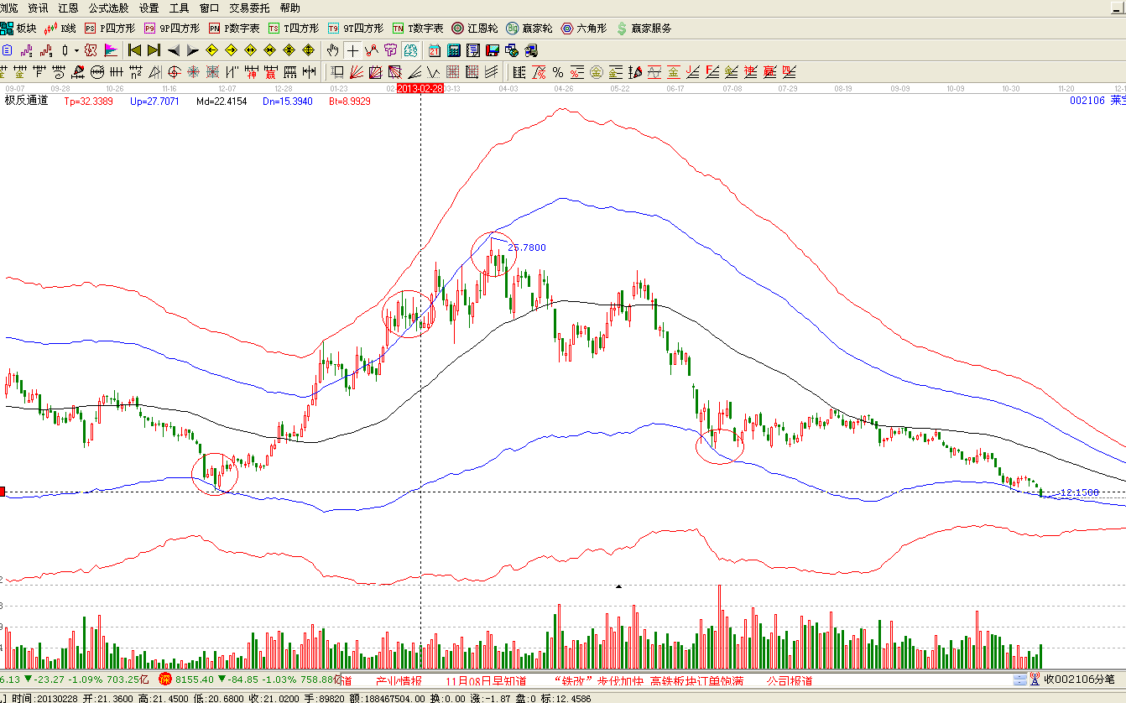The height and width of the screenshot is (703, 1126).
Task: Switch to K线 candlestick chart
Action: pyautogui.click(x=60, y=29)
